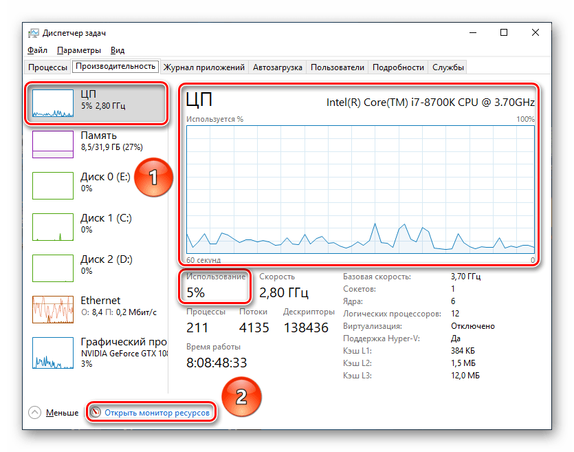Switch to the Процессы tab

(x=47, y=67)
